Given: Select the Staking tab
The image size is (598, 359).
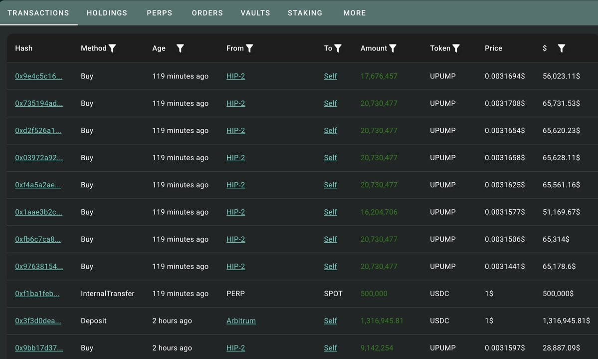Looking at the screenshot, I should coord(305,13).
